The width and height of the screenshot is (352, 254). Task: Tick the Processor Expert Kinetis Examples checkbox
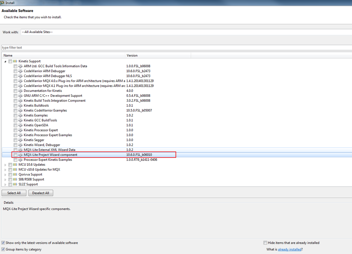click(x=15, y=160)
